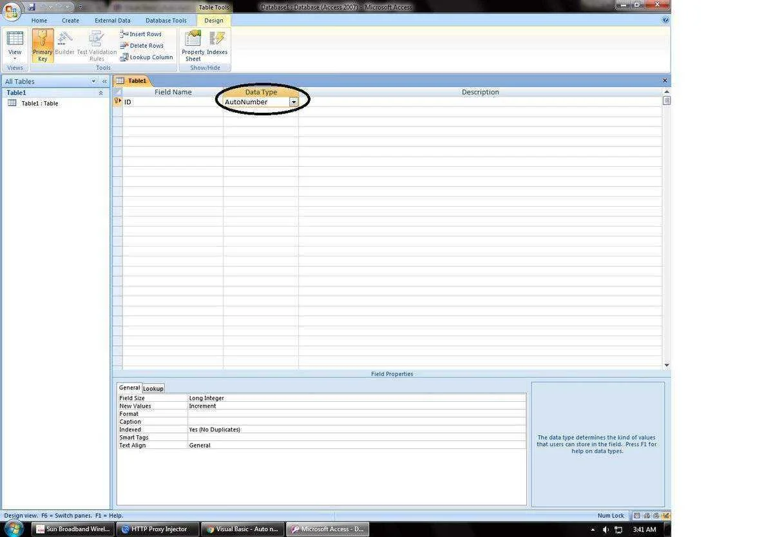This screenshot has width=773, height=537.
Task: Toggle the Property Sheet pane
Action: pos(193,46)
